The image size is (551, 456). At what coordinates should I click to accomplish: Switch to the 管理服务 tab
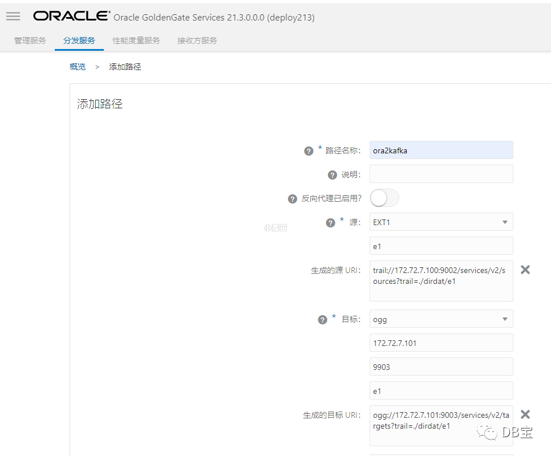click(x=30, y=40)
